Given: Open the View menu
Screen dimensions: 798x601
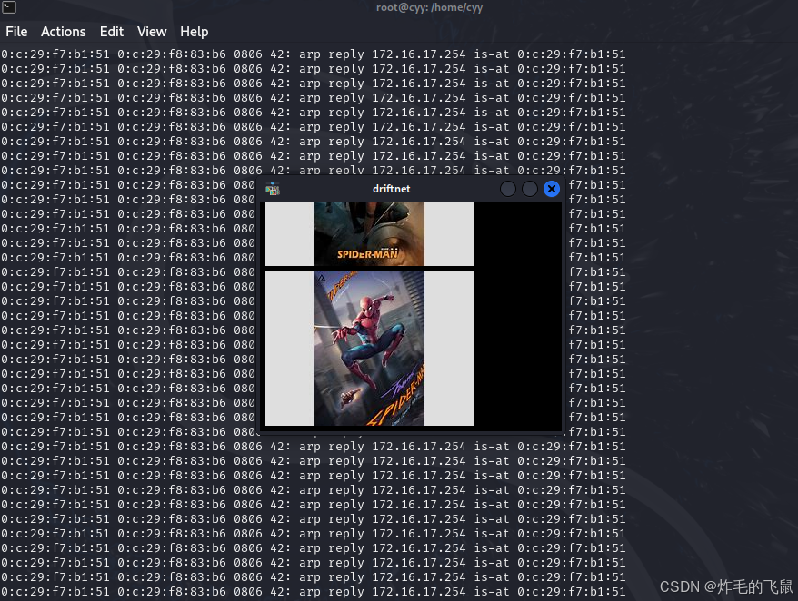Looking at the screenshot, I should coord(152,32).
